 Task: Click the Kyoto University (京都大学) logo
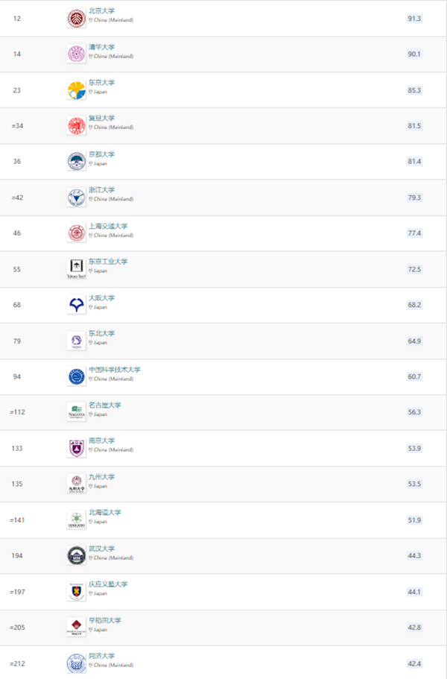click(77, 161)
